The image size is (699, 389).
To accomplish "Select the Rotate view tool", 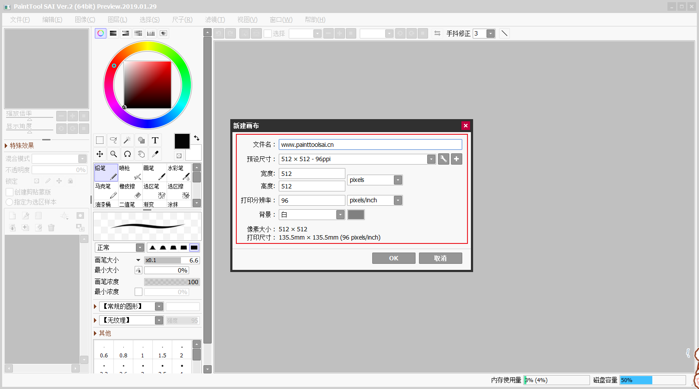I will coord(127,154).
